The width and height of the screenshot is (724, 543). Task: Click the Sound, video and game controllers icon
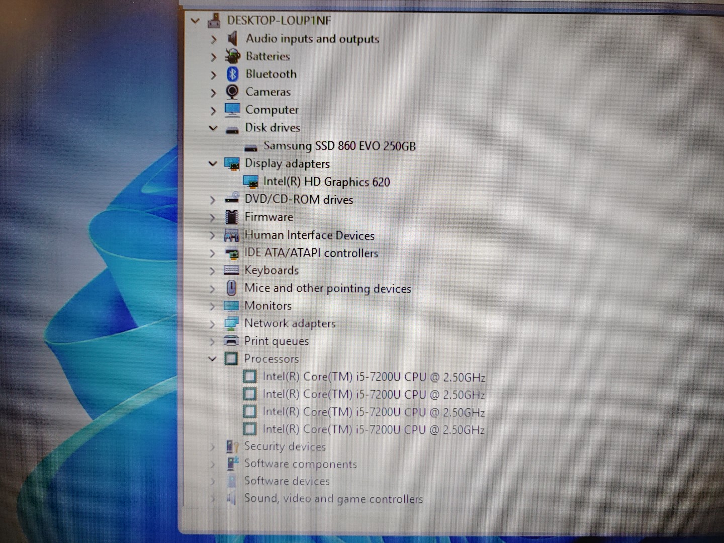231,499
